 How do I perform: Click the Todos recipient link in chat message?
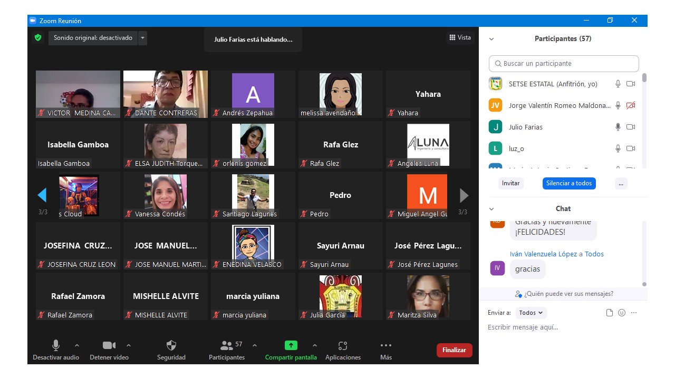594,254
